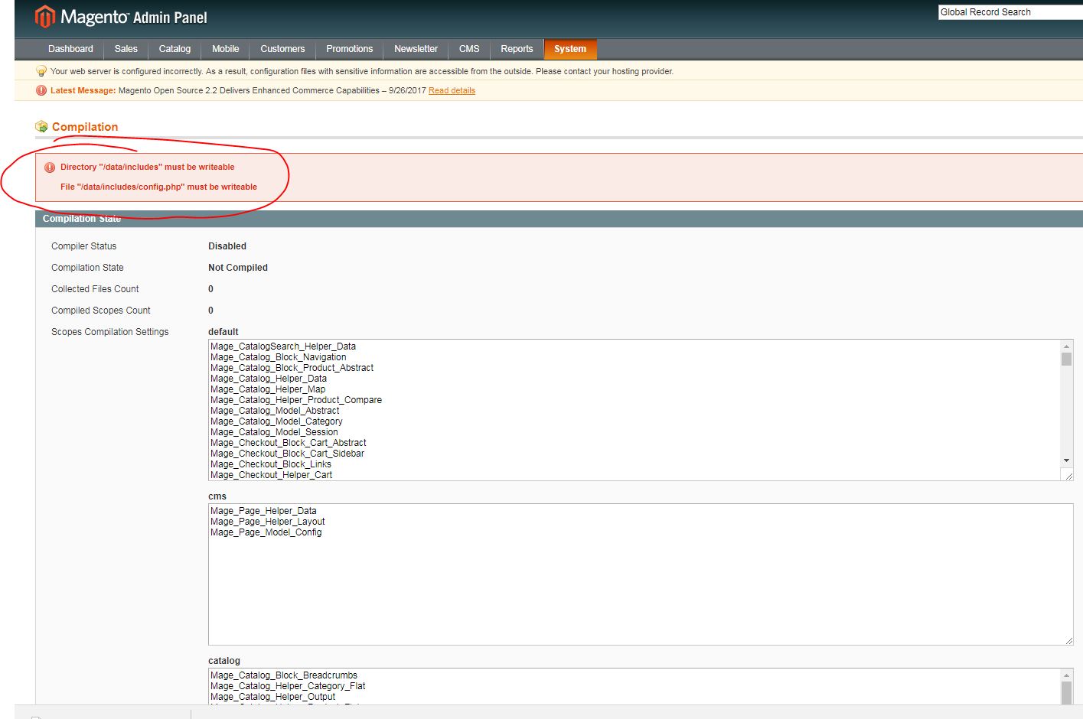This screenshot has width=1083, height=719.
Task: Click the Compilation page heading text
Action: pyautogui.click(x=85, y=127)
